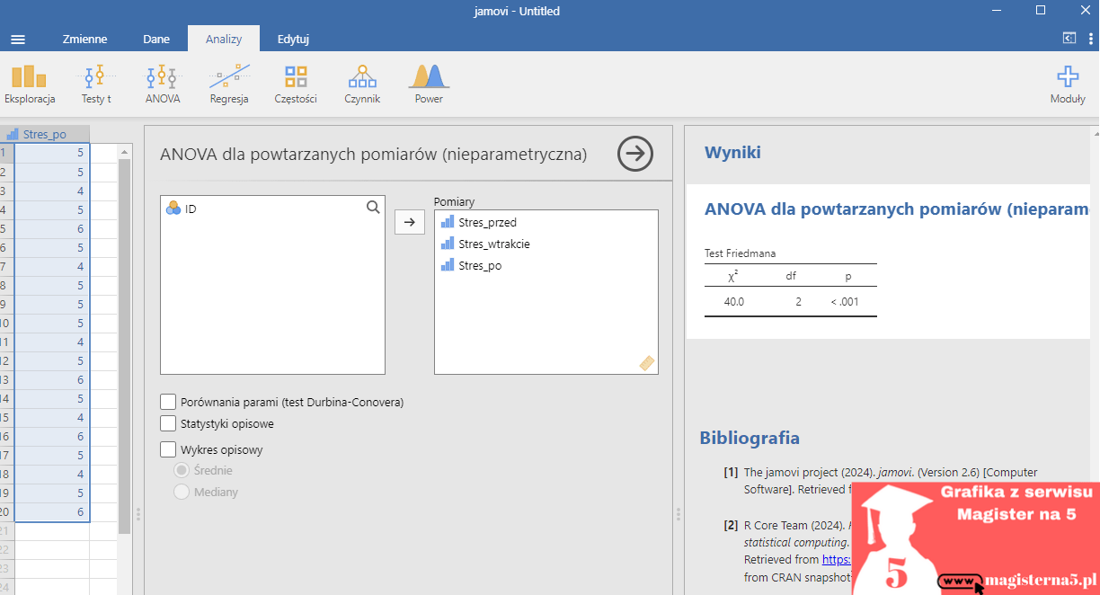Screen dimensions: 1100x595
Task: Open the Czynnik analyses menu
Action: point(362,84)
